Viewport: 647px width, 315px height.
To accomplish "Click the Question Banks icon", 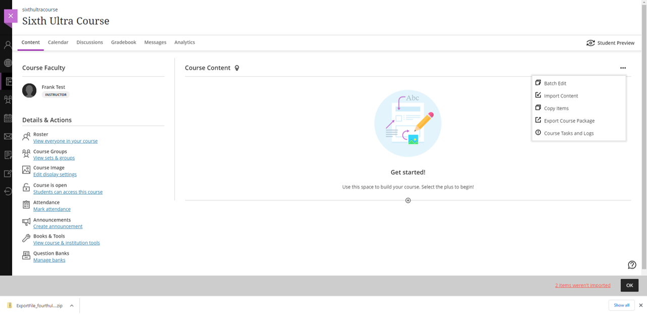I will click(x=26, y=255).
